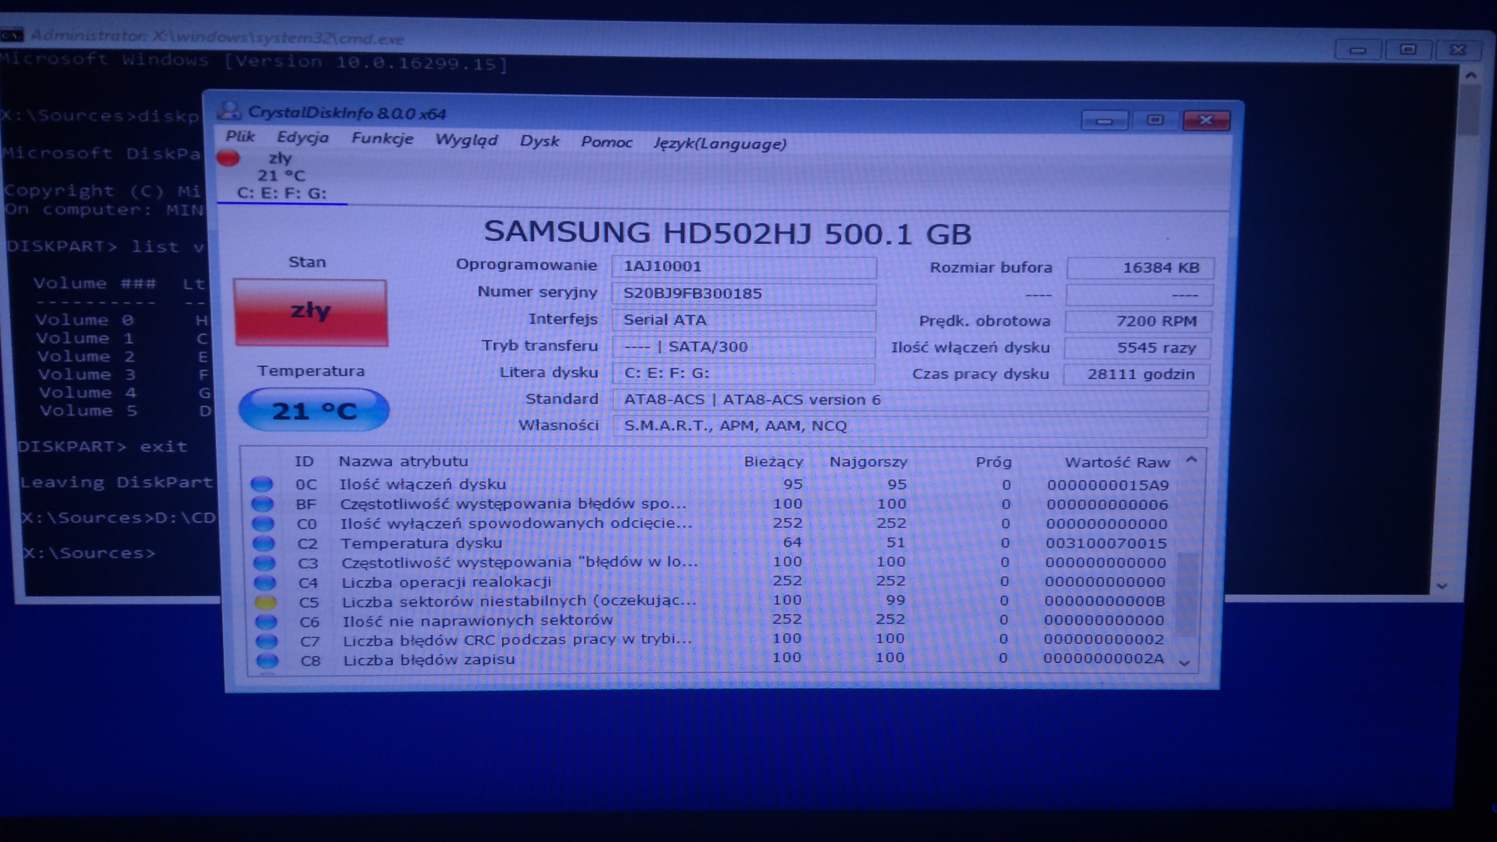This screenshot has width=1497, height=842.
Task: Open the Język(Language) menu
Action: (720, 144)
